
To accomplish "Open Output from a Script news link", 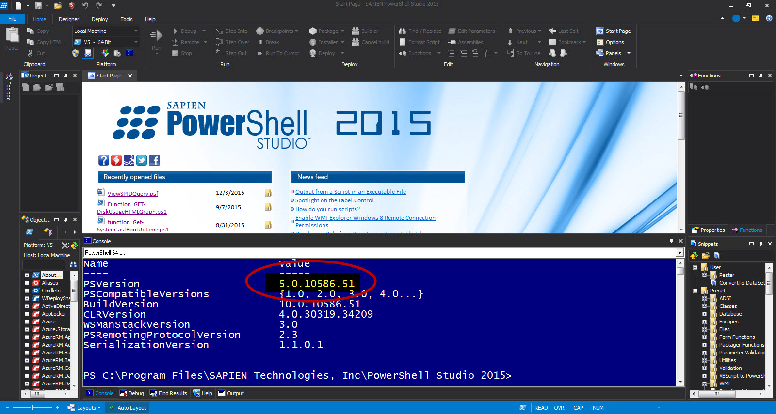I will coord(351,192).
